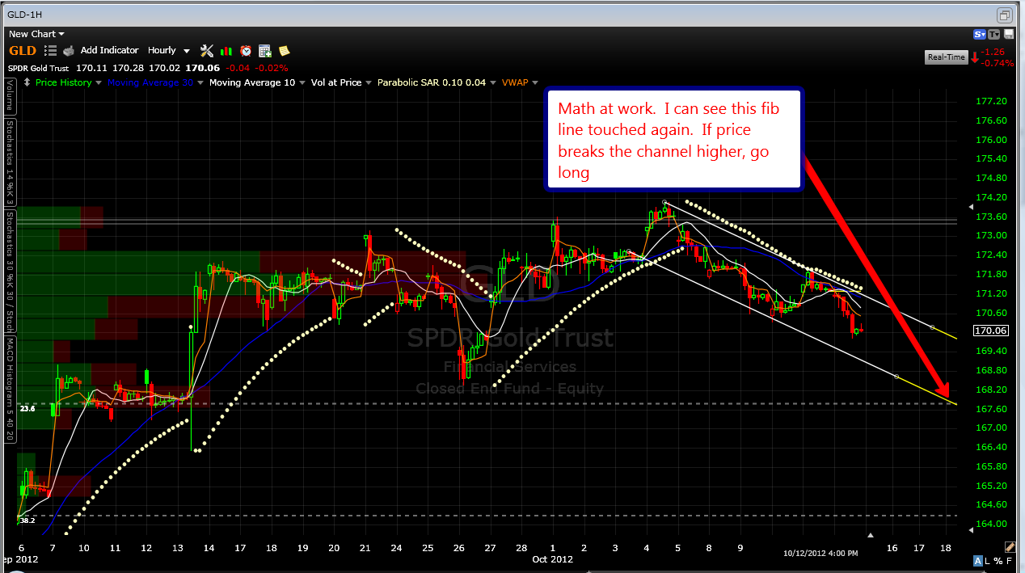Open the New Chart dropdown menu
The width and height of the screenshot is (1025, 573).
click(36, 34)
